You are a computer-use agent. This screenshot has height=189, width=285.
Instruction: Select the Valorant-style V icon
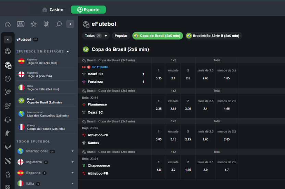coord(8,147)
